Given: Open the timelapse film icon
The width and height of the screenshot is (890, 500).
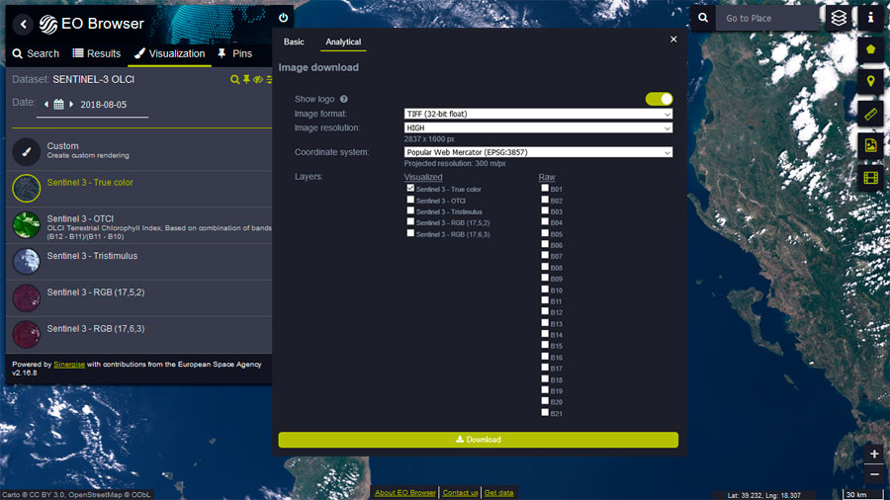Looking at the screenshot, I should pyautogui.click(x=870, y=178).
